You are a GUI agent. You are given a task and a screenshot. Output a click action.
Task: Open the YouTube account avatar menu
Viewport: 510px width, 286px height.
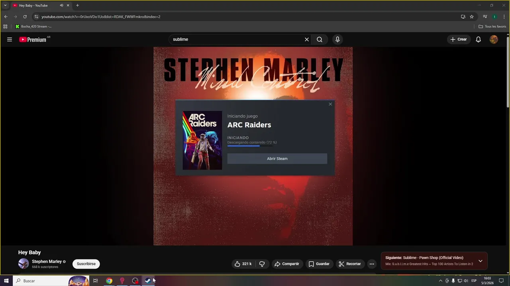(x=494, y=39)
